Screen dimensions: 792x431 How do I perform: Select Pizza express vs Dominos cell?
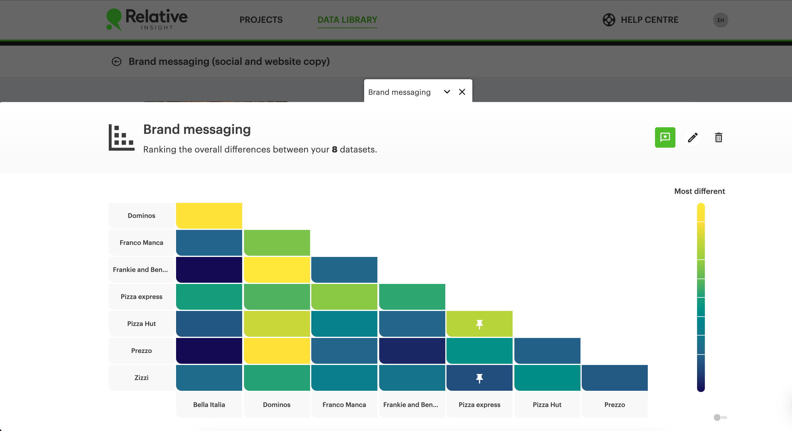click(277, 297)
